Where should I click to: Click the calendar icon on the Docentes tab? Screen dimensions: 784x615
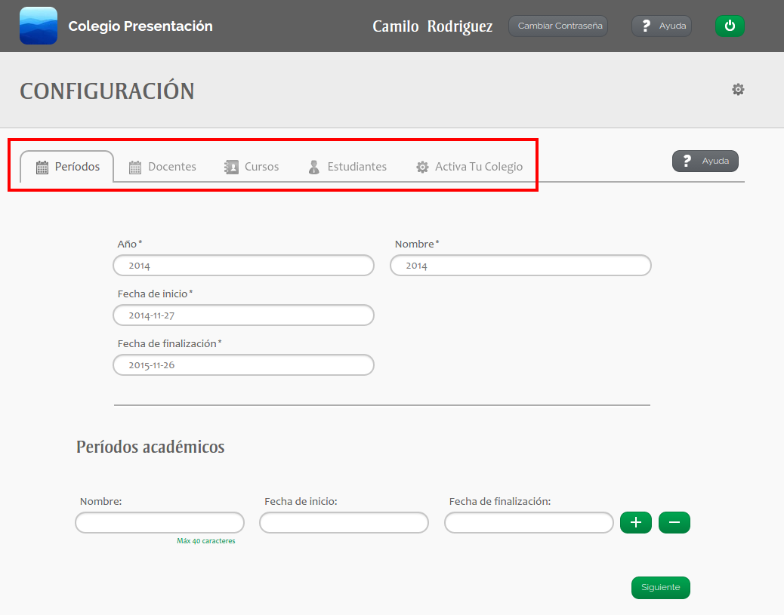pyautogui.click(x=135, y=168)
